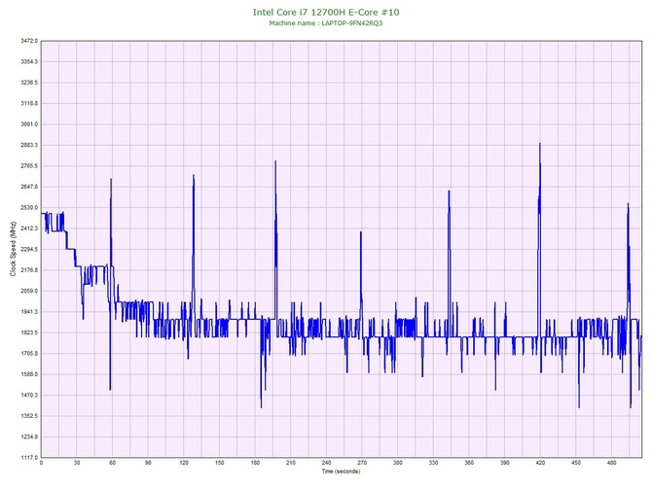
Task: Click the 120 tick on the time axis
Action: point(184,463)
